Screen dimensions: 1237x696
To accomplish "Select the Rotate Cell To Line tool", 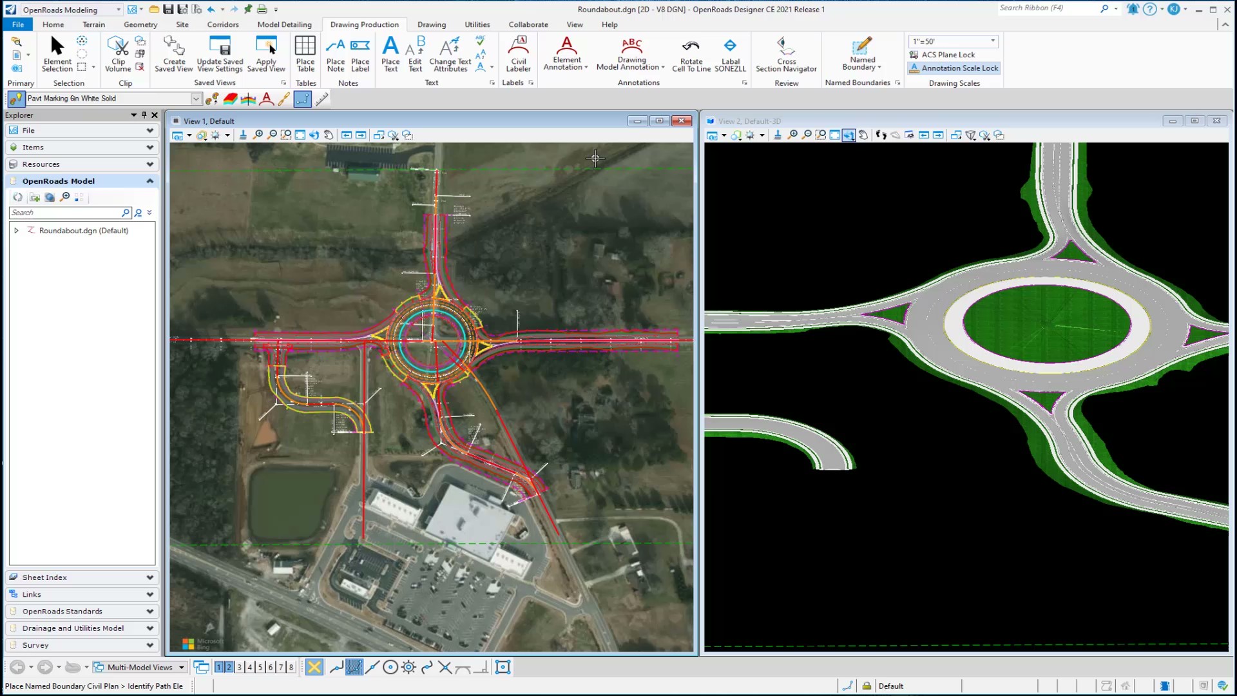I will point(691,55).
